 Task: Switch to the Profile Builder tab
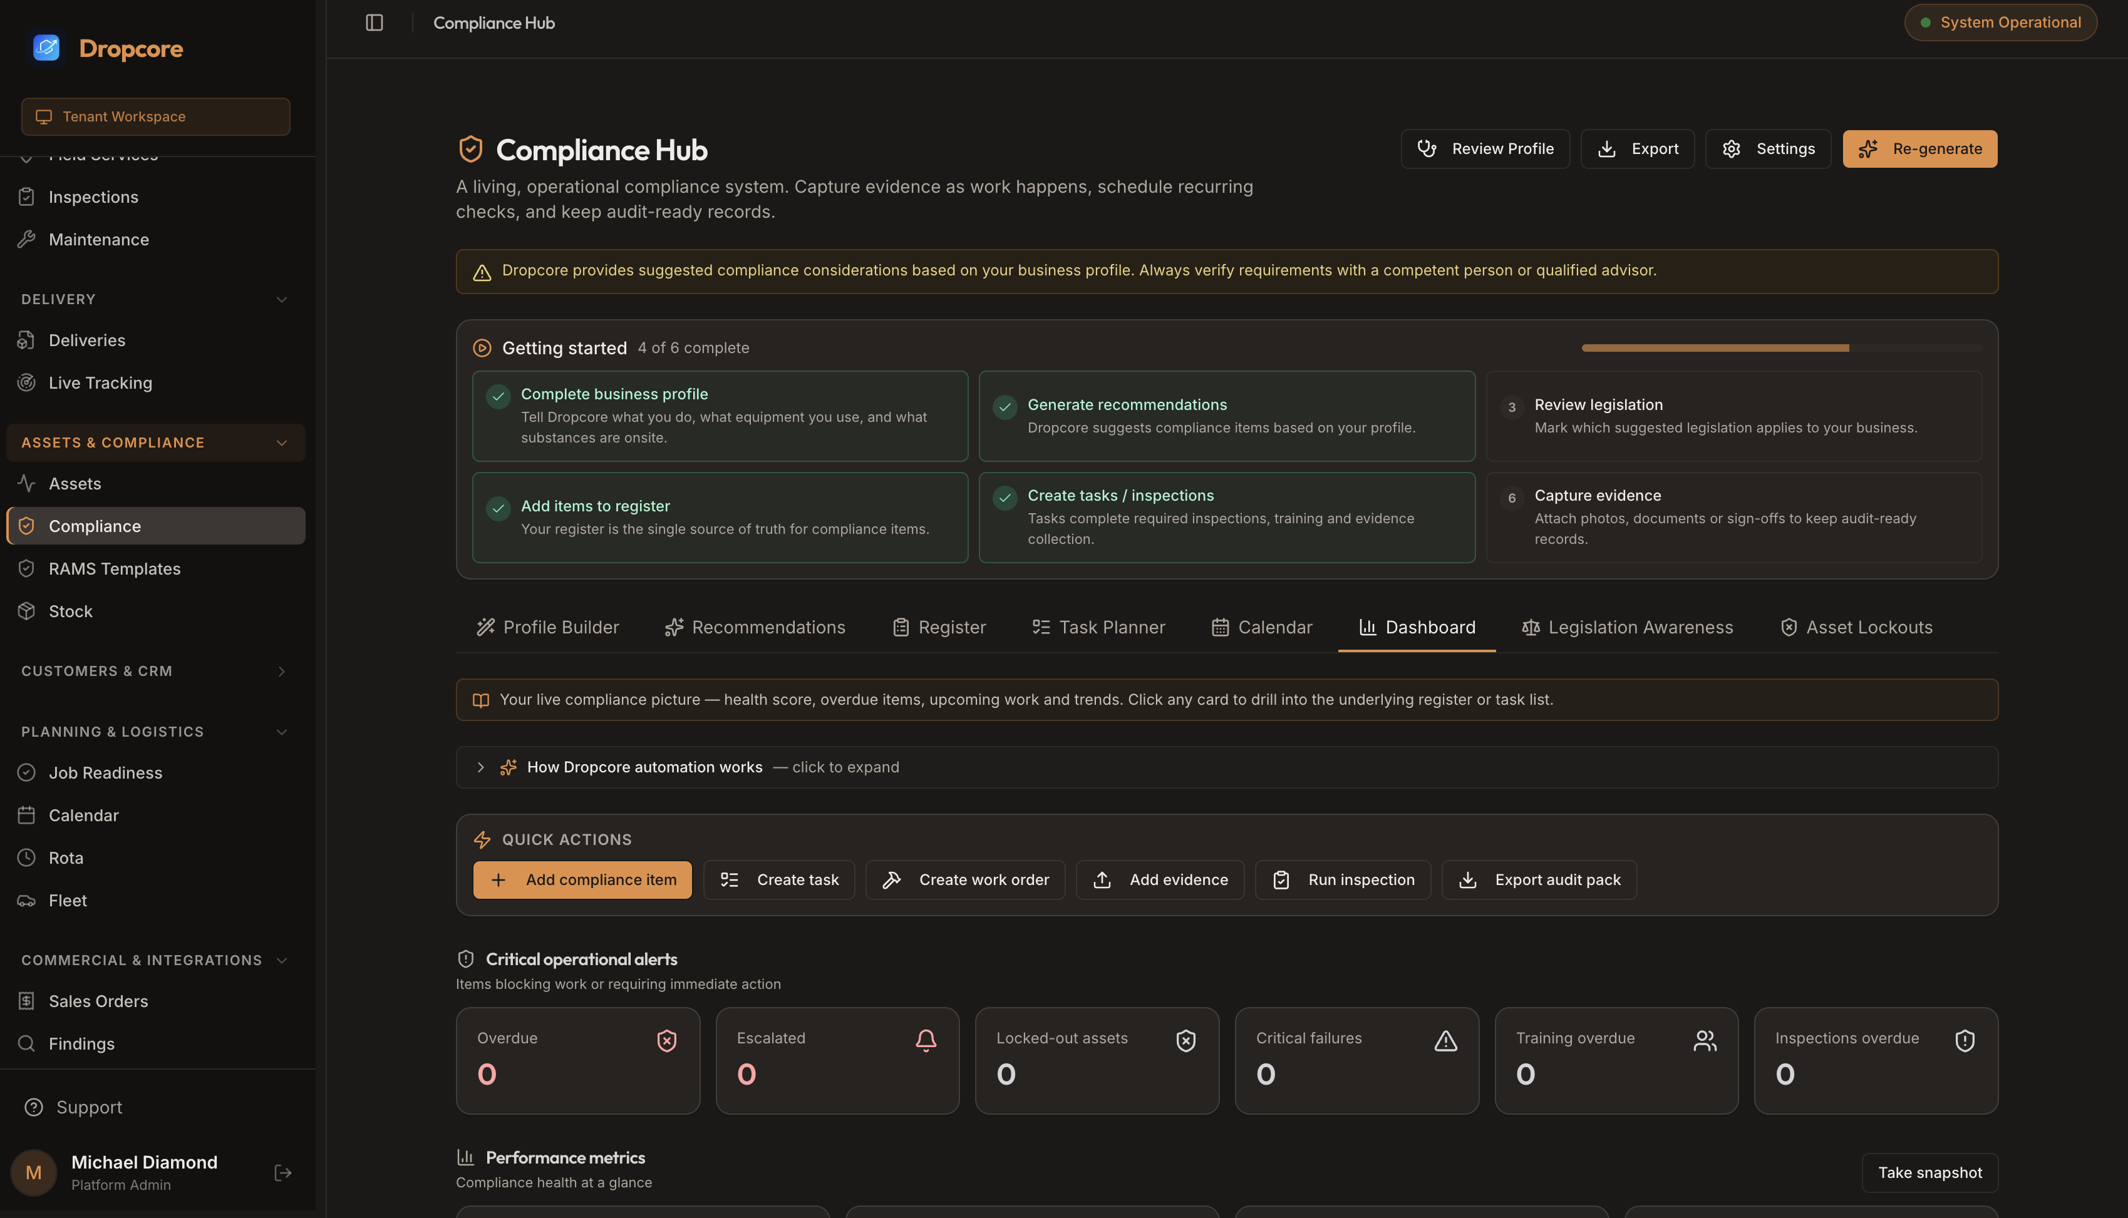tap(547, 627)
